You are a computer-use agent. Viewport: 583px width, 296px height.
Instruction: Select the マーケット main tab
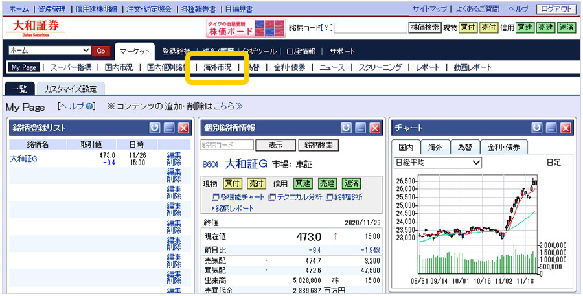coord(135,52)
